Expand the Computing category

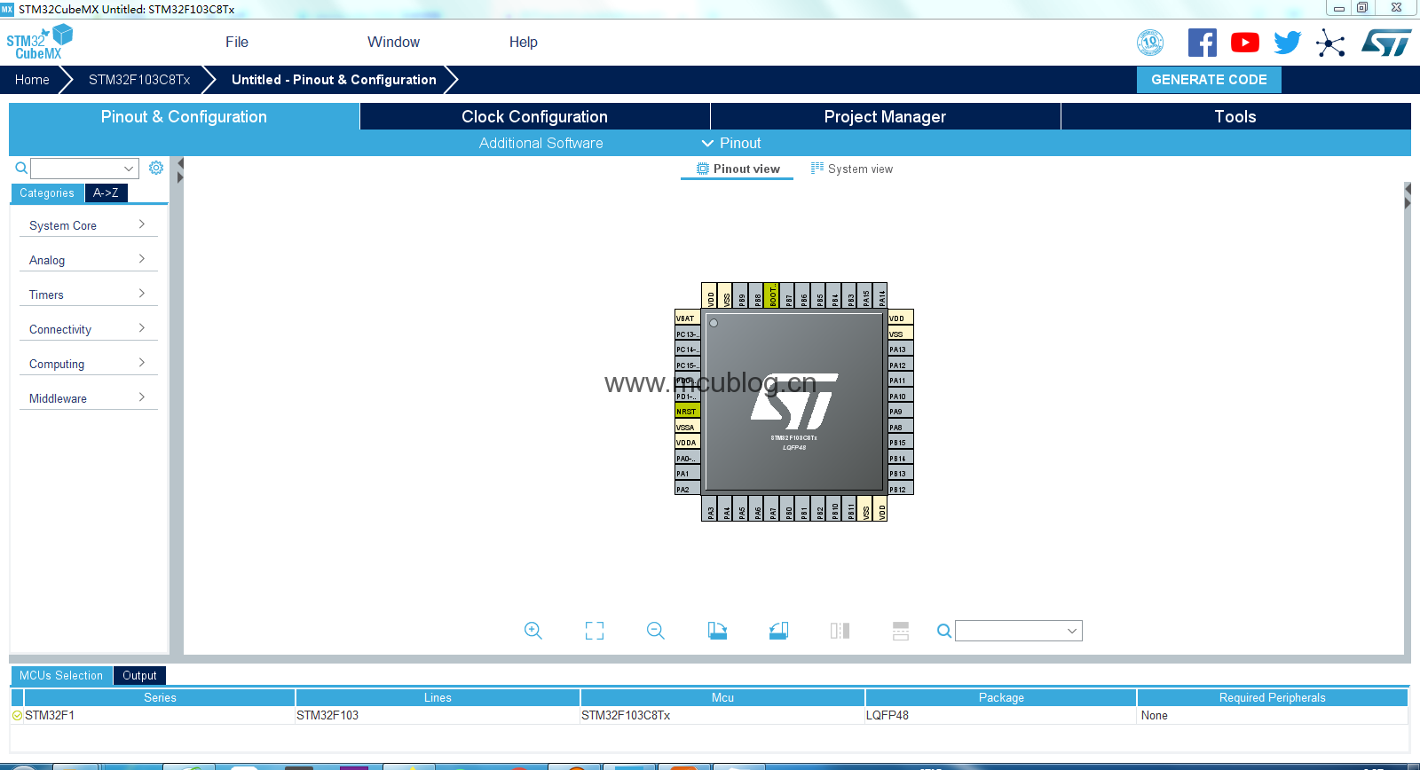click(x=88, y=364)
